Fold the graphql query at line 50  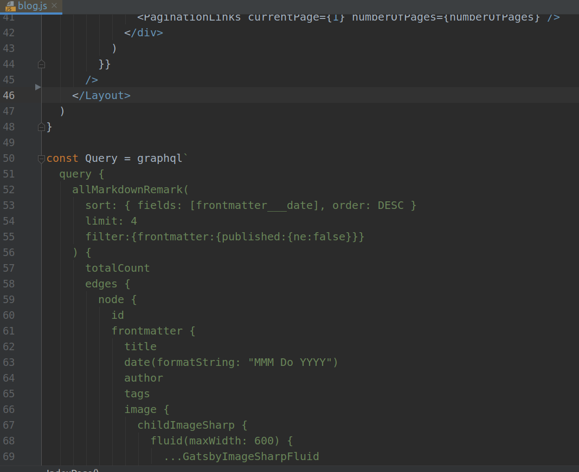tap(41, 159)
